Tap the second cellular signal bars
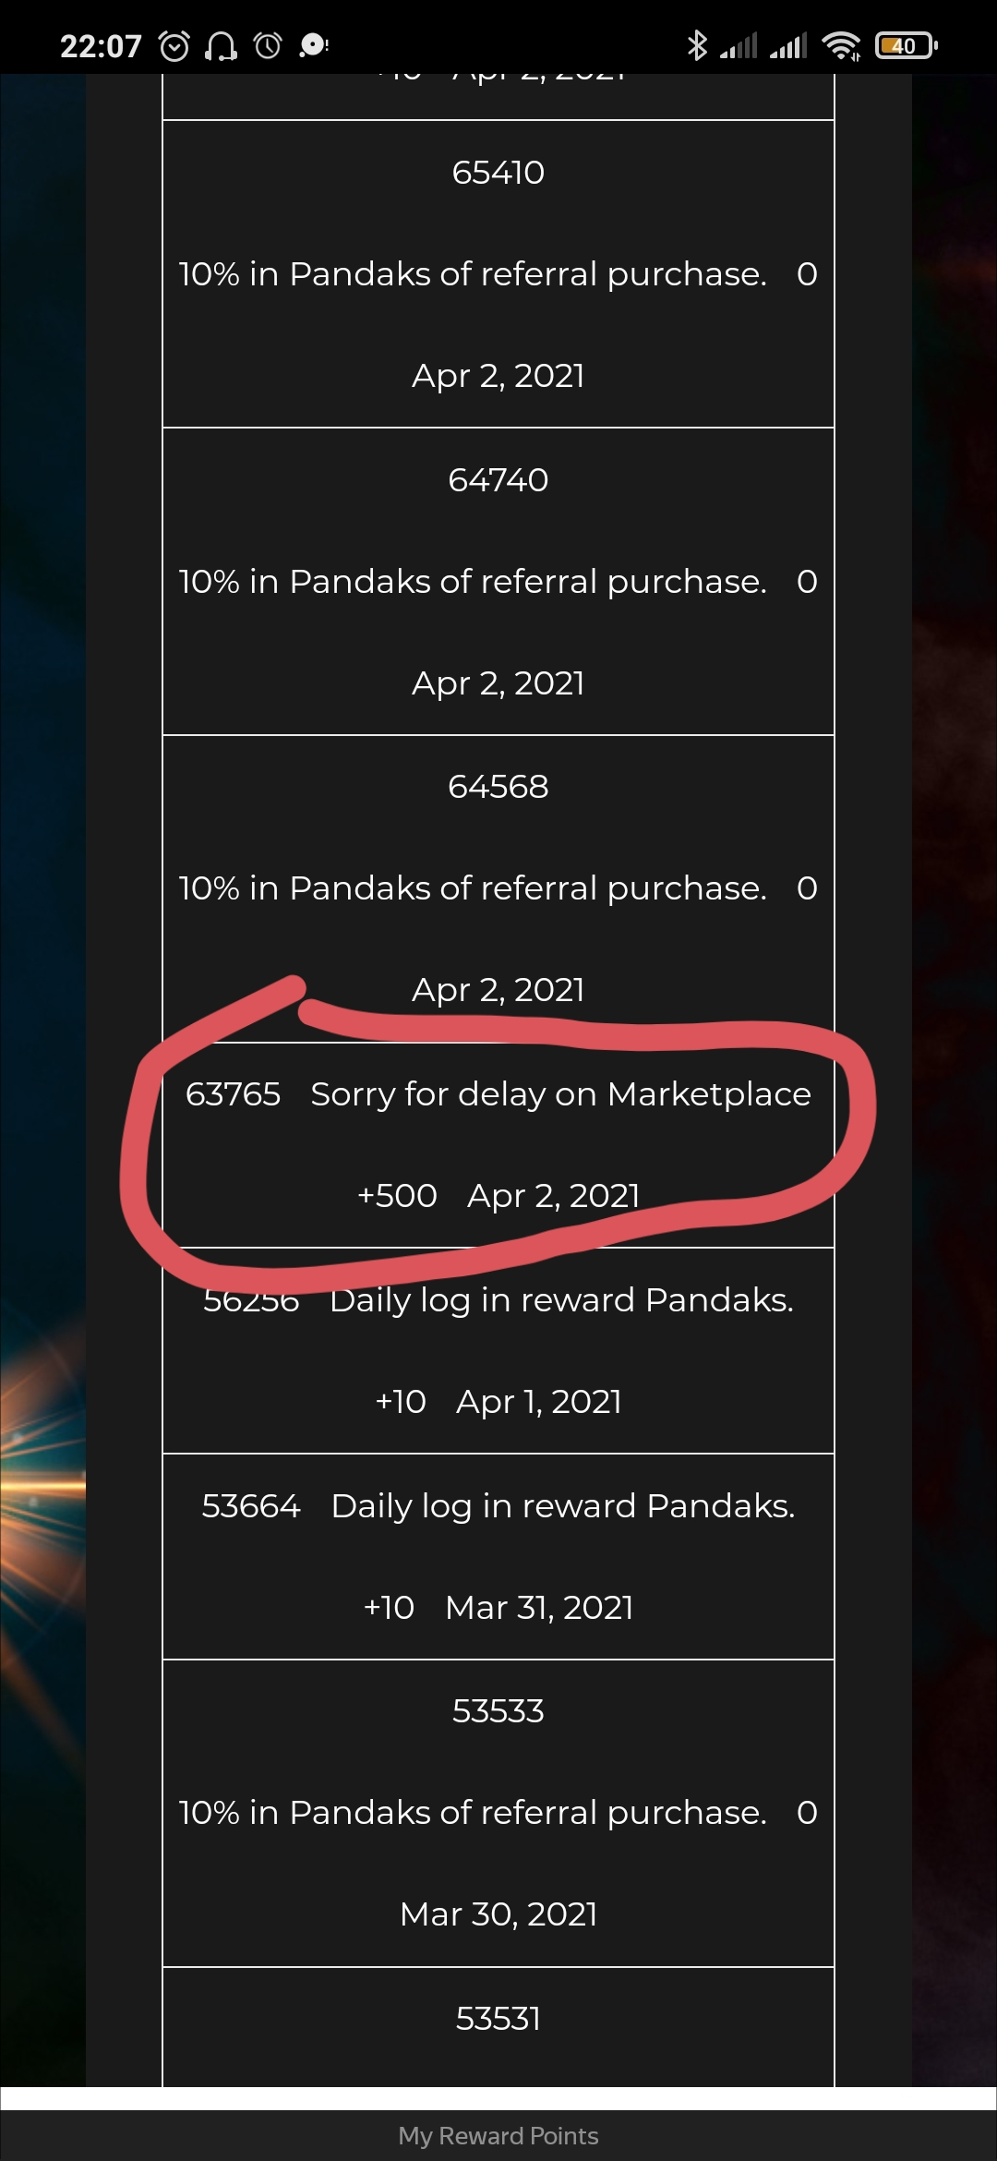This screenshot has width=997, height=2161. click(x=788, y=45)
